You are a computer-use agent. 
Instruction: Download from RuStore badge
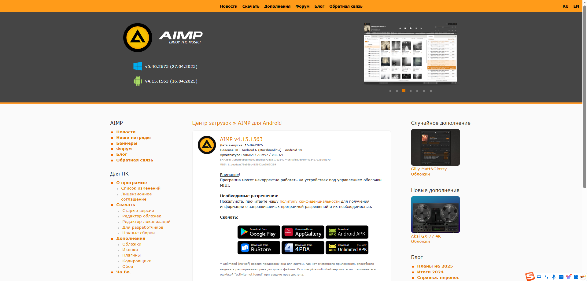[259, 248]
